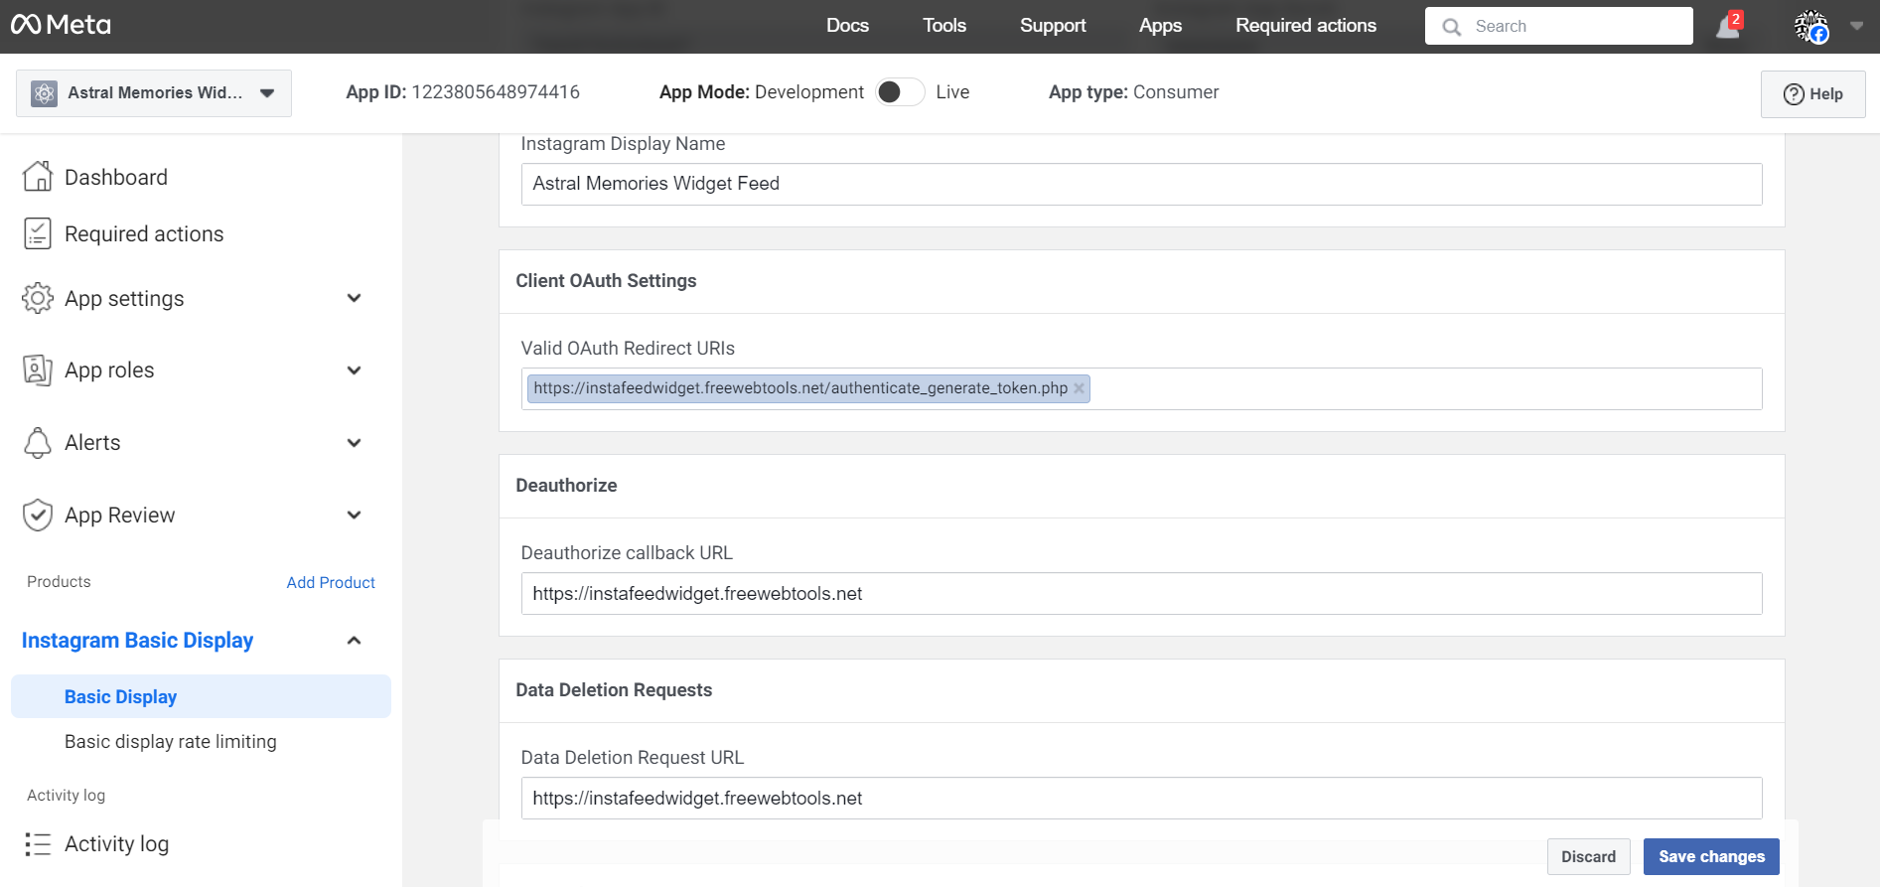This screenshot has height=887, width=1880.
Task: Select Basic display rate limiting
Action: (171, 742)
